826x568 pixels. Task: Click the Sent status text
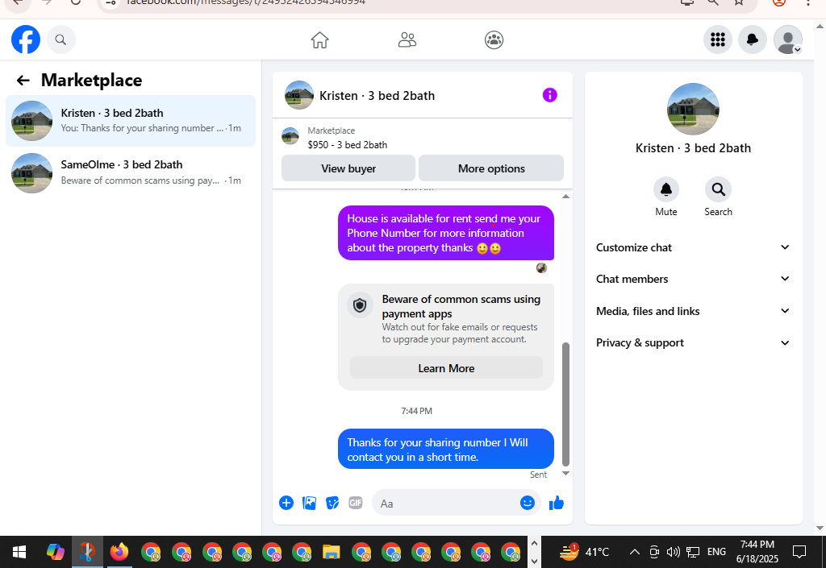(538, 475)
